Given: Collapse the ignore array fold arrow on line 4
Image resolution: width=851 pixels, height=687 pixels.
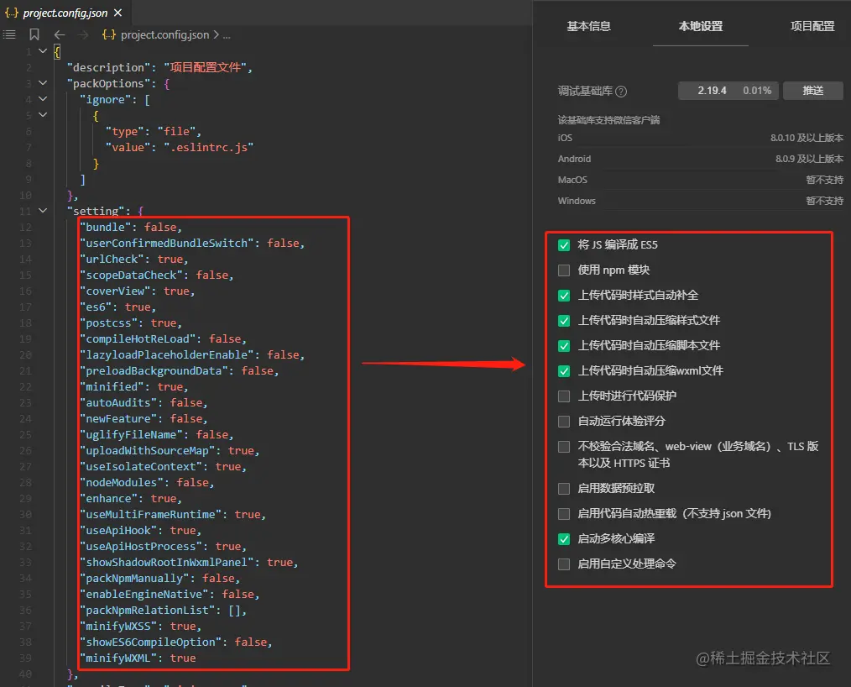Looking at the screenshot, I should (43, 99).
